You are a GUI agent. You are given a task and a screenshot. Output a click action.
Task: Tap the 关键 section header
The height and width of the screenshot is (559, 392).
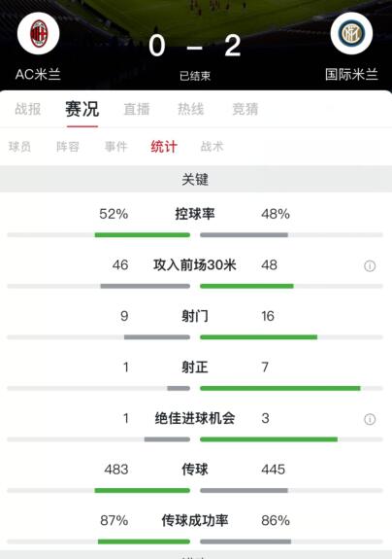[196, 179]
